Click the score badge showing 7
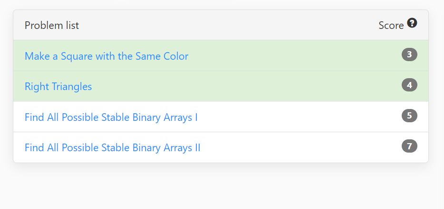 [x=409, y=146]
